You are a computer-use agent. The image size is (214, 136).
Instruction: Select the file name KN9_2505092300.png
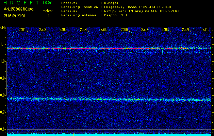point(18,9)
